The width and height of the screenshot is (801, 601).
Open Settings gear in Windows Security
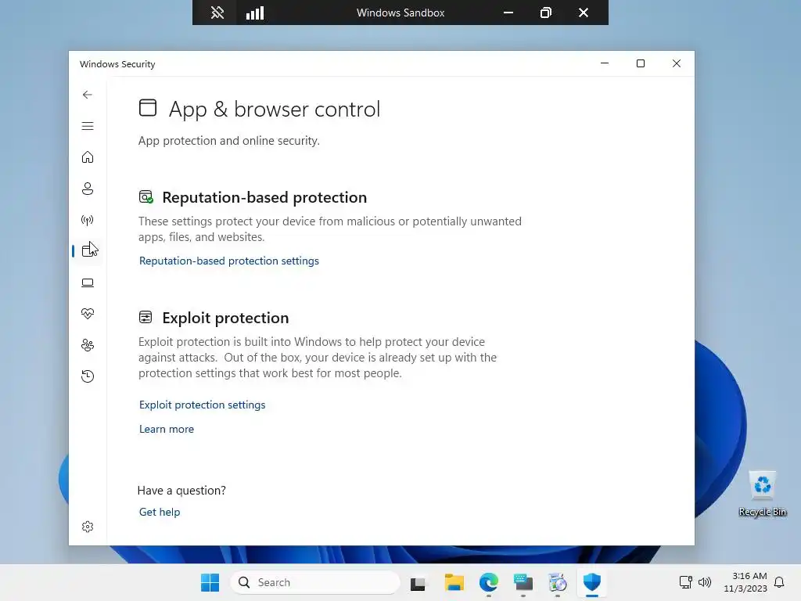(x=88, y=527)
